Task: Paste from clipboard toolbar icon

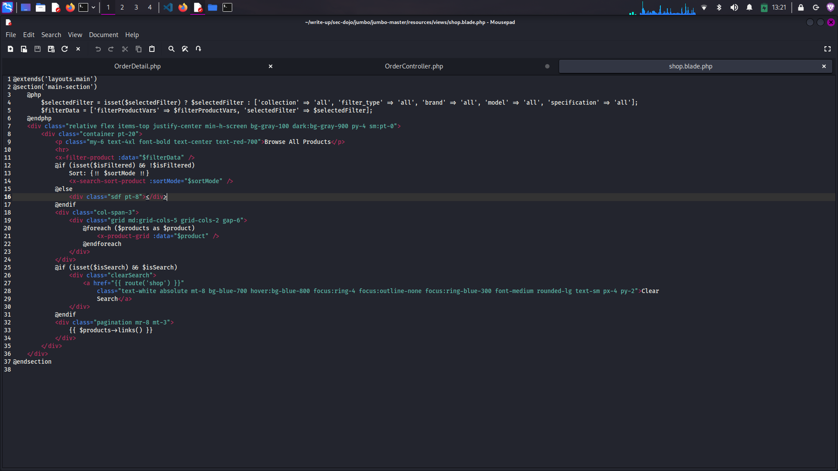Action: (152, 49)
